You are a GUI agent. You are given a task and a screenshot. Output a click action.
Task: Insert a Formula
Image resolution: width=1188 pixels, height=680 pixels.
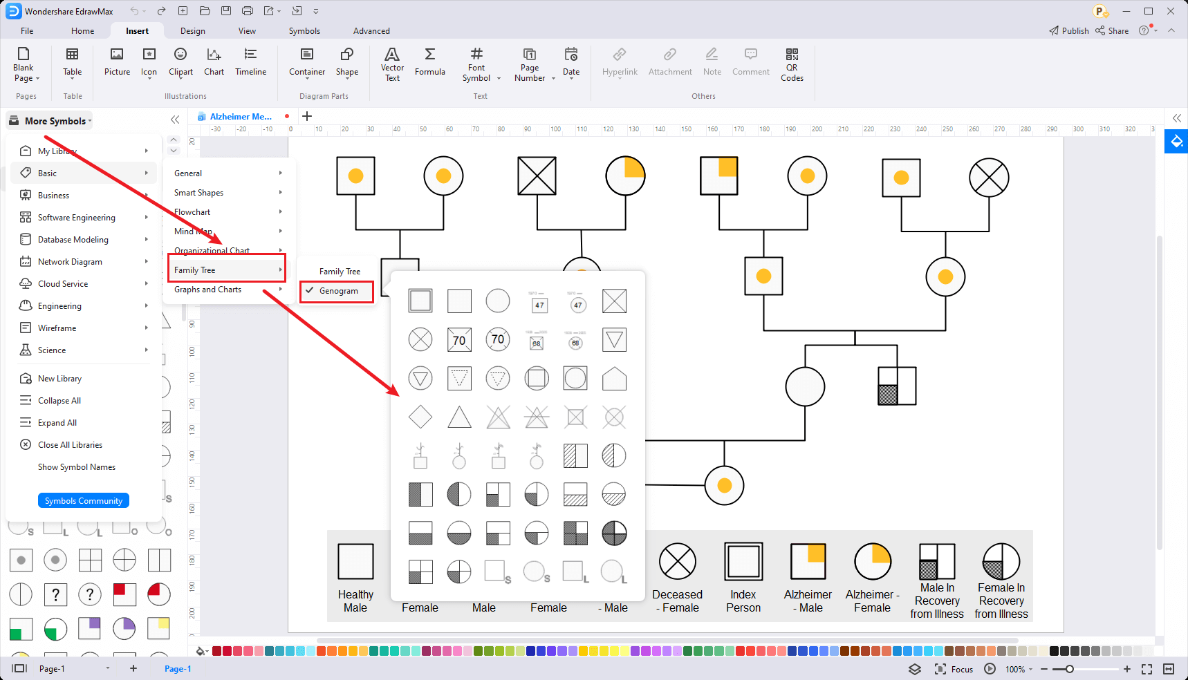[x=429, y=63]
